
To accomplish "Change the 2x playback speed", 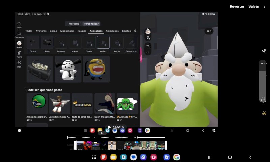I will click(102, 133).
